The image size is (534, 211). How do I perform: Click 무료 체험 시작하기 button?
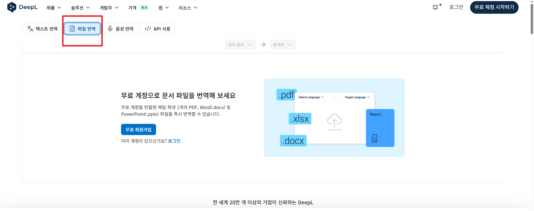[494, 7]
